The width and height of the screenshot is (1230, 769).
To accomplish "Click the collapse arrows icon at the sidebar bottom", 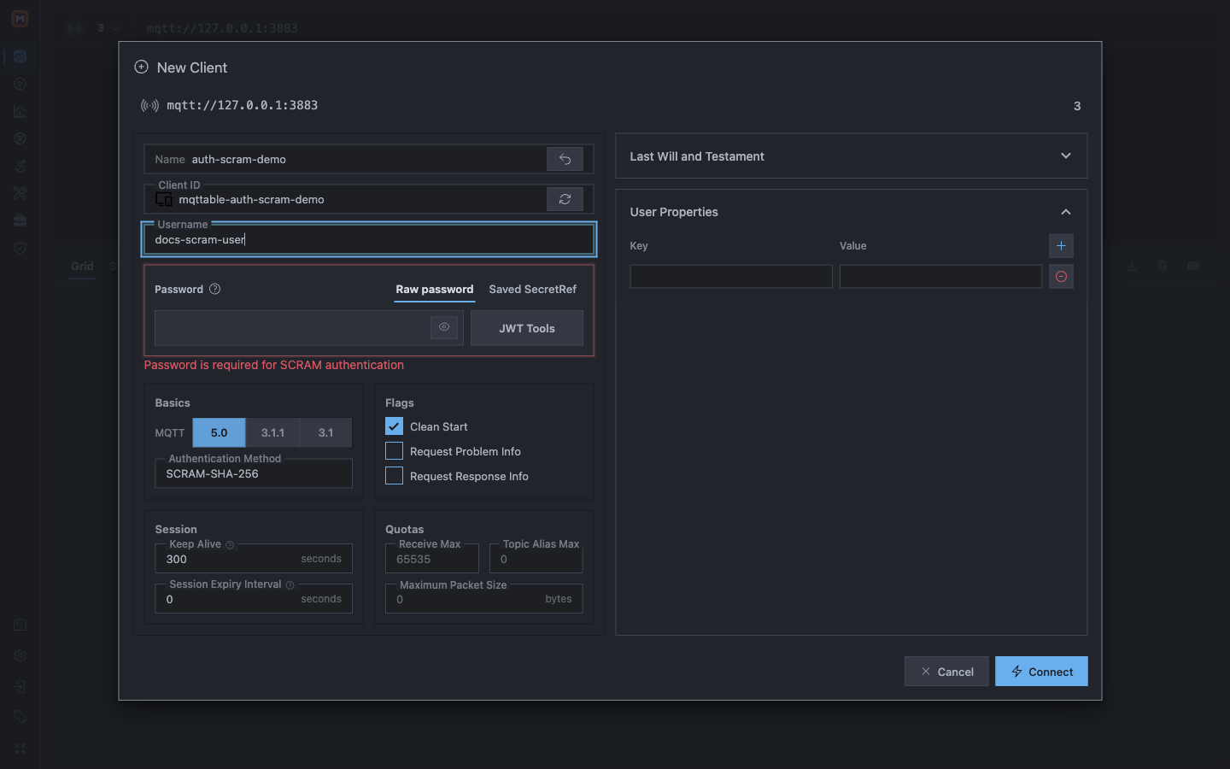I will pos(20,748).
